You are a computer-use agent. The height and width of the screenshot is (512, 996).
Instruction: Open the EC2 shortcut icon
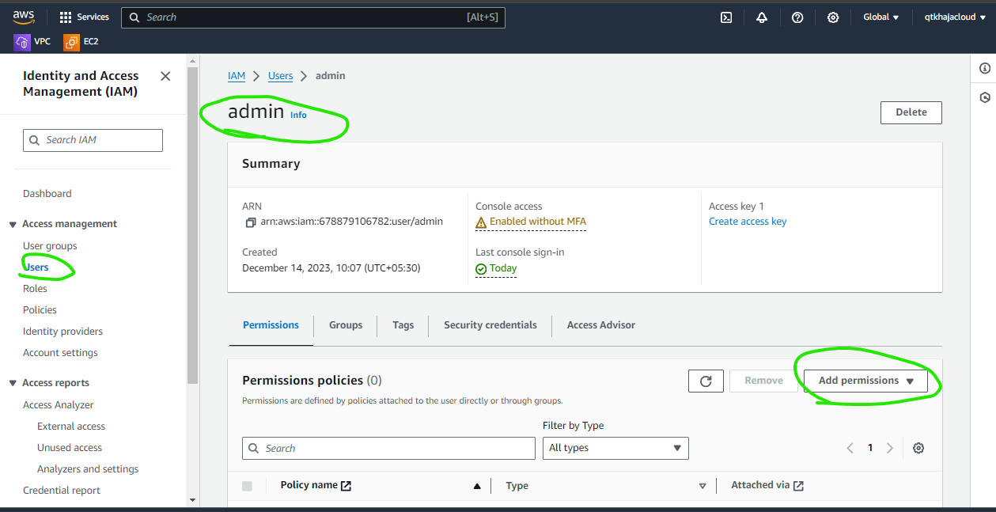pyautogui.click(x=72, y=42)
